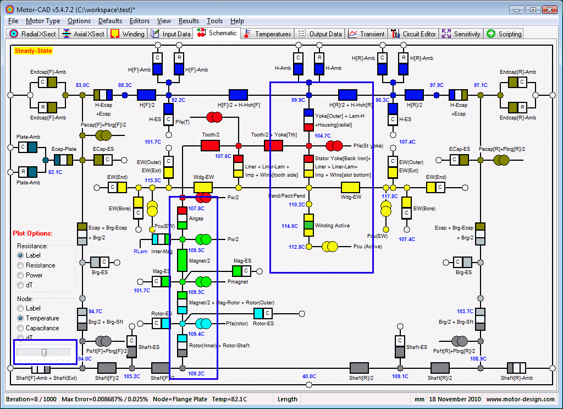
Task: Click the RLam link label
Action: tap(140, 251)
